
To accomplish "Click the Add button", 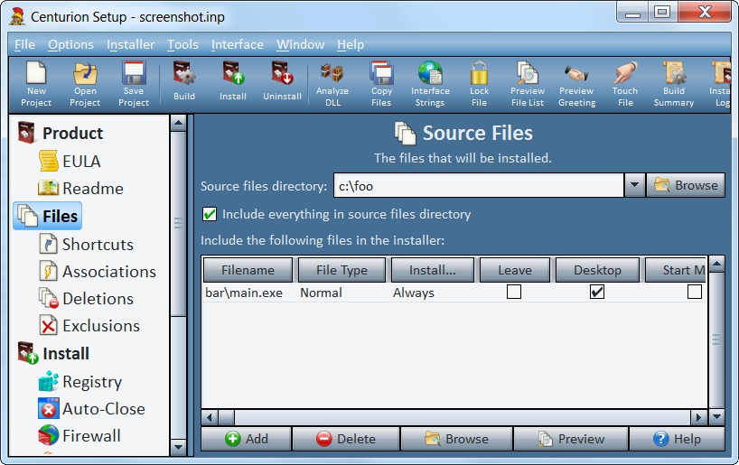I will [x=246, y=439].
